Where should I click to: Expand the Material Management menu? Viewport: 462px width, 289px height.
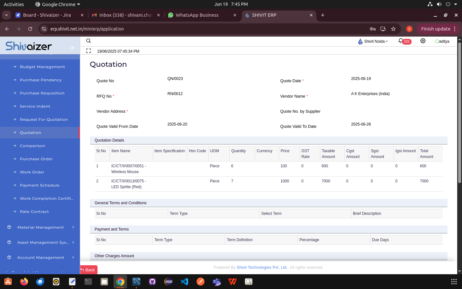(x=41, y=227)
